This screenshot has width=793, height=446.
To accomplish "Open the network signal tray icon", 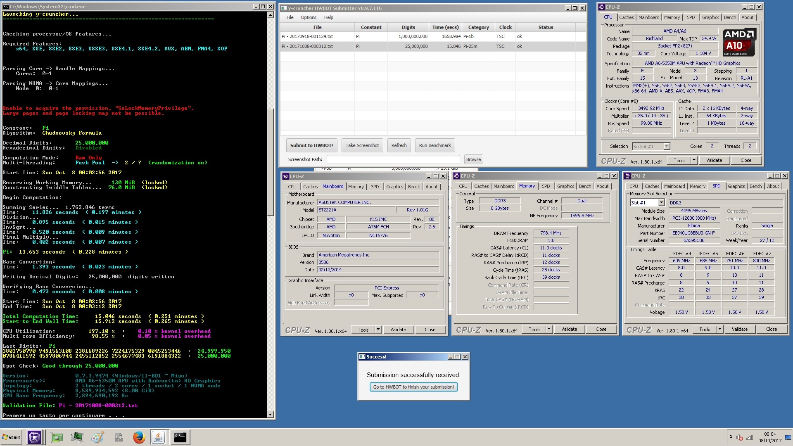I will tap(750, 437).
